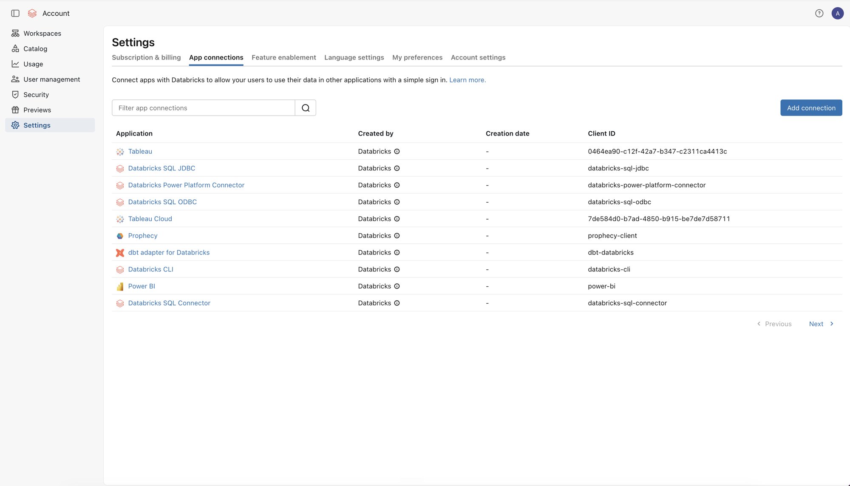Viewport: 850px width, 486px height.
Task: Click info icon in Databricks SQL ODBC row
Action: click(397, 202)
